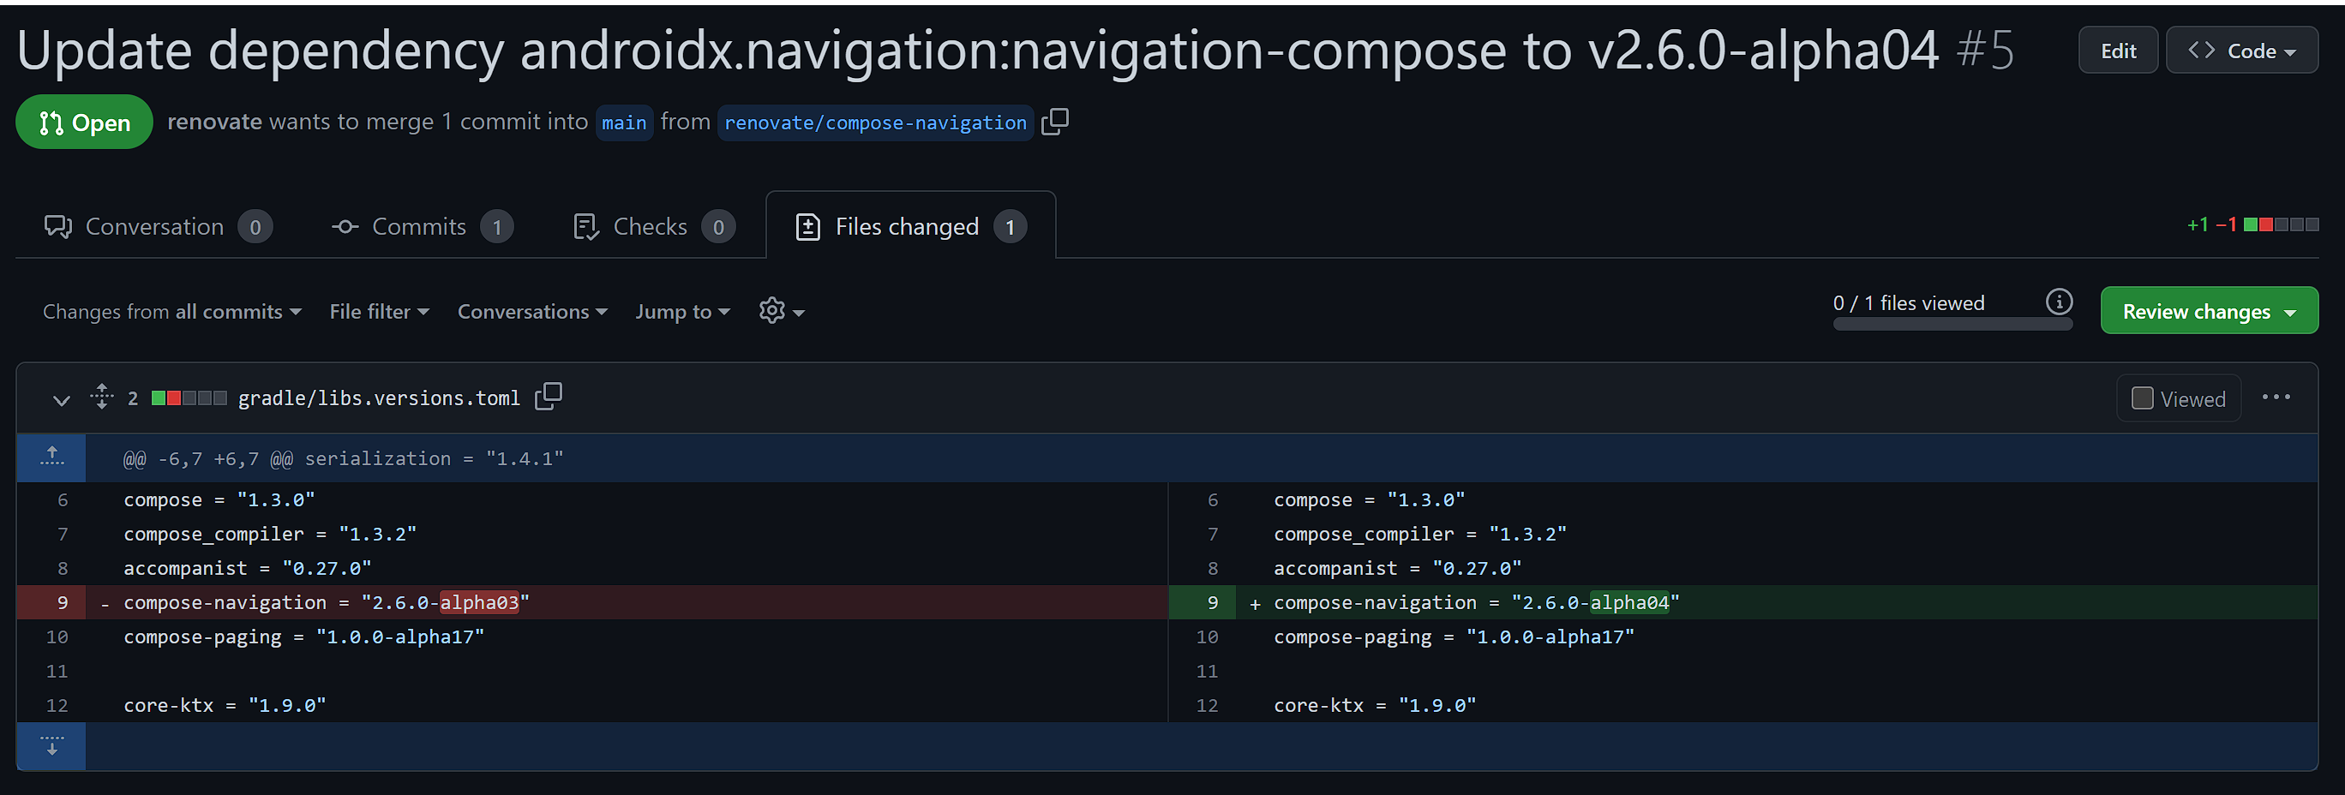Viewport: 2345px width, 795px height.
Task: Click right line 12 core-ktx text
Action: click(1375, 705)
